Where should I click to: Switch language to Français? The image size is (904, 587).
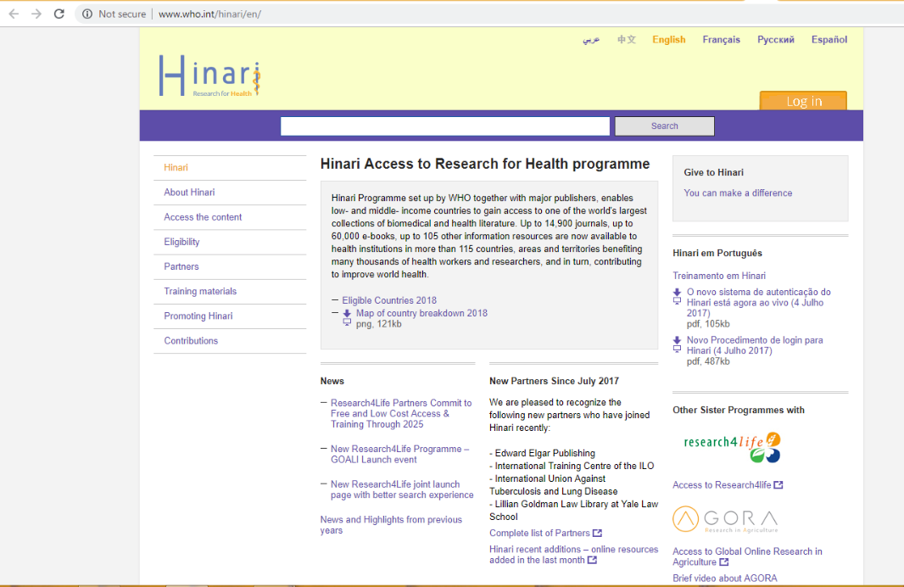(x=721, y=40)
